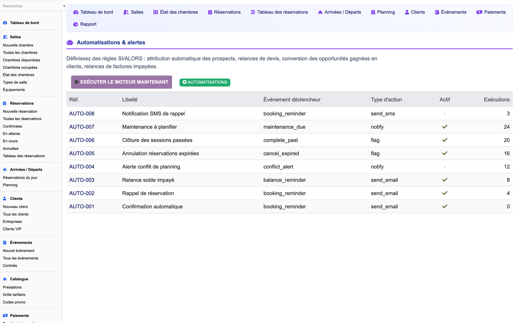Click the robot icon beside Automatisations & alertes
The height and width of the screenshot is (323, 517).
point(70,42)
